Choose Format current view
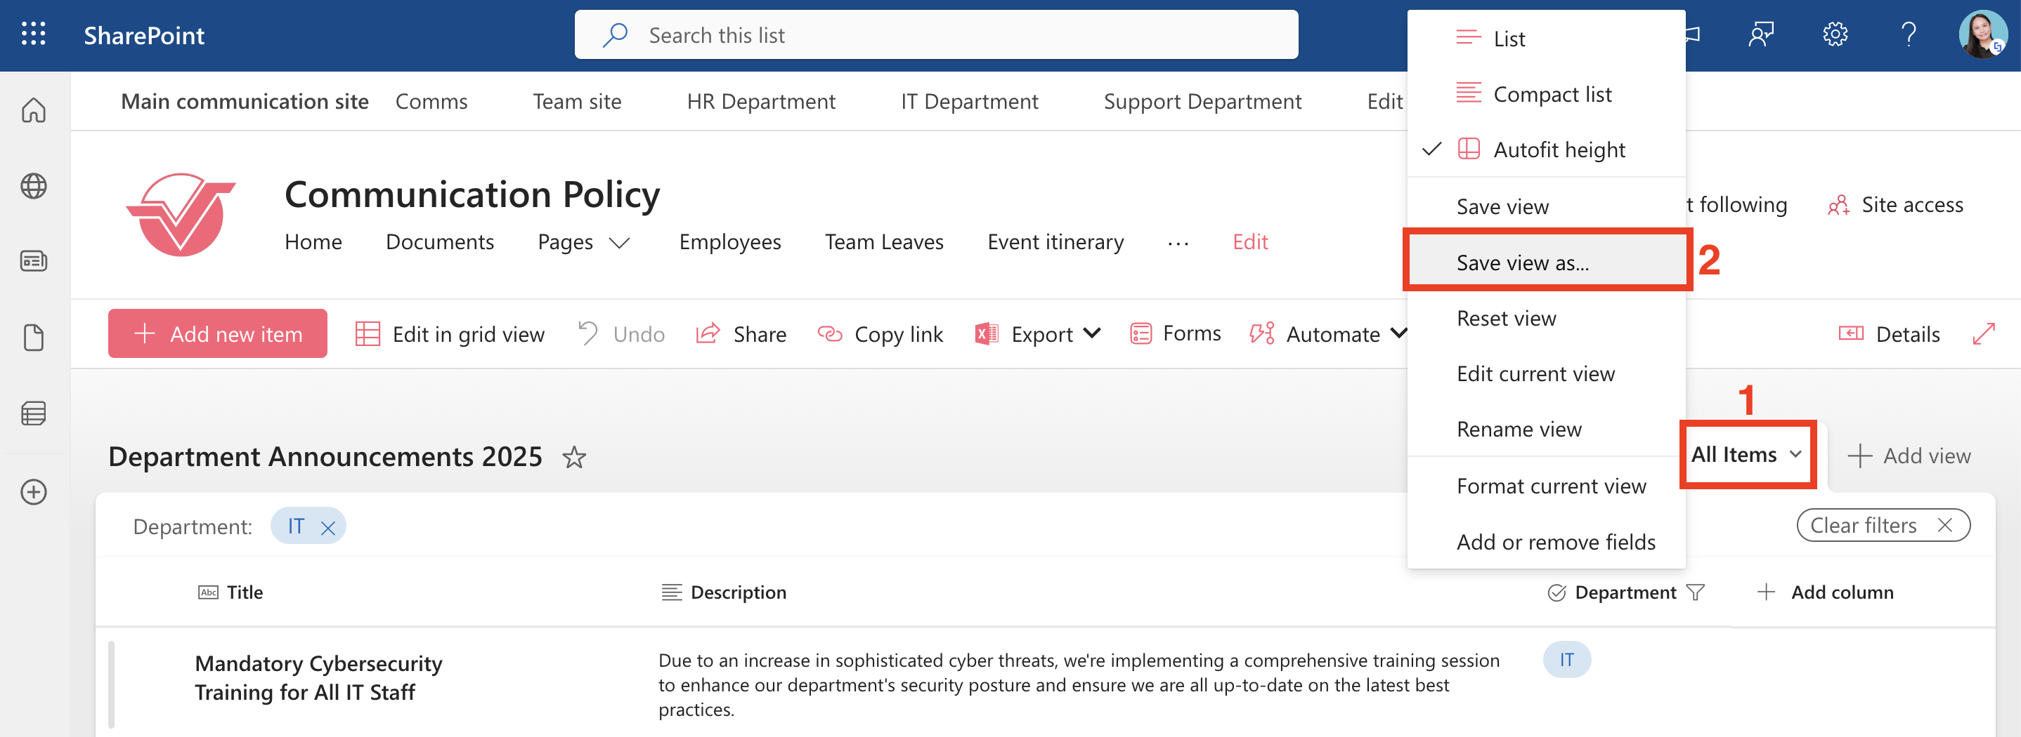This screenshot has height=737, width=2021. tap(1545, 486)
